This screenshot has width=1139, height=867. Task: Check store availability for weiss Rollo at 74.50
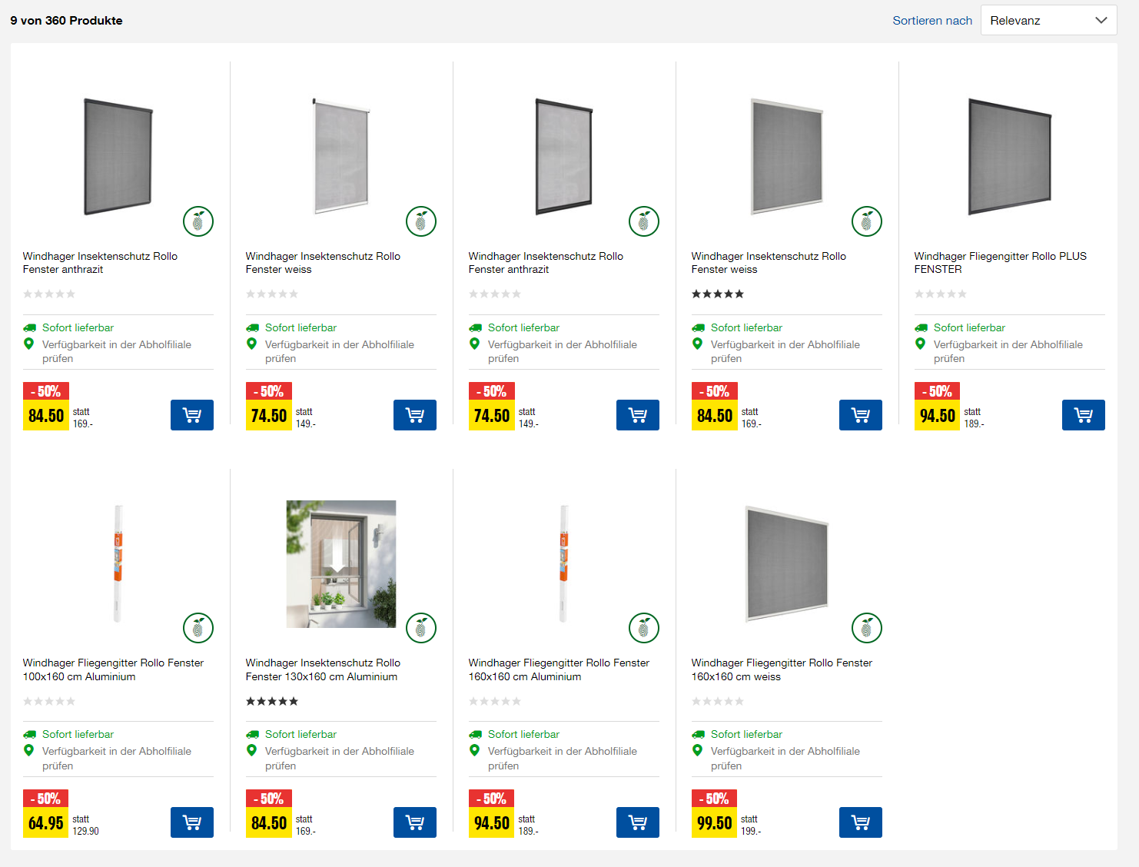pos(340,351)
